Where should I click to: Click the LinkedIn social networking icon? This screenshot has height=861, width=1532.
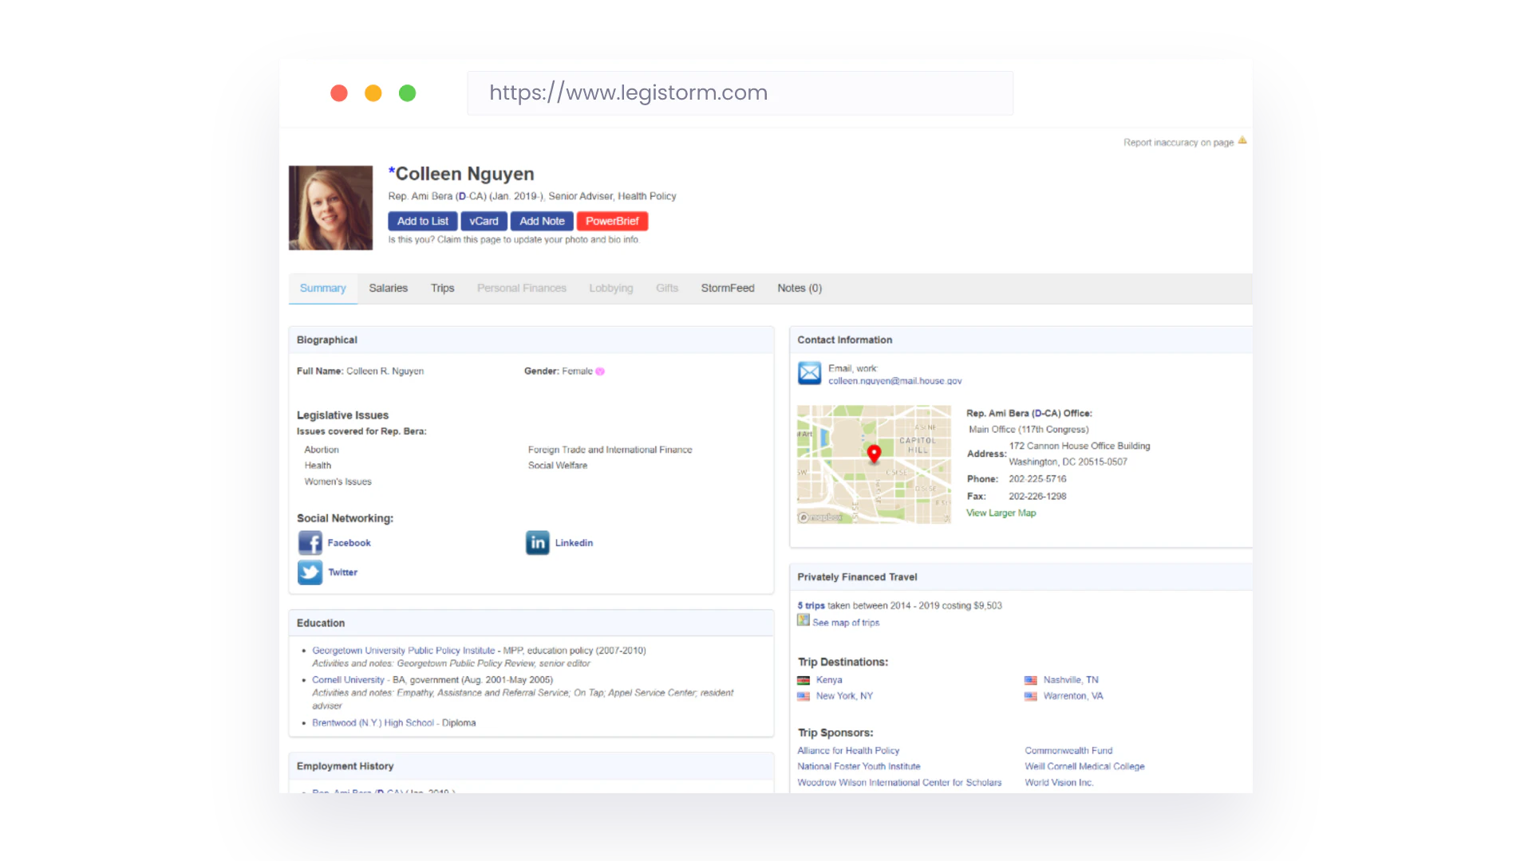pos(537,543)
